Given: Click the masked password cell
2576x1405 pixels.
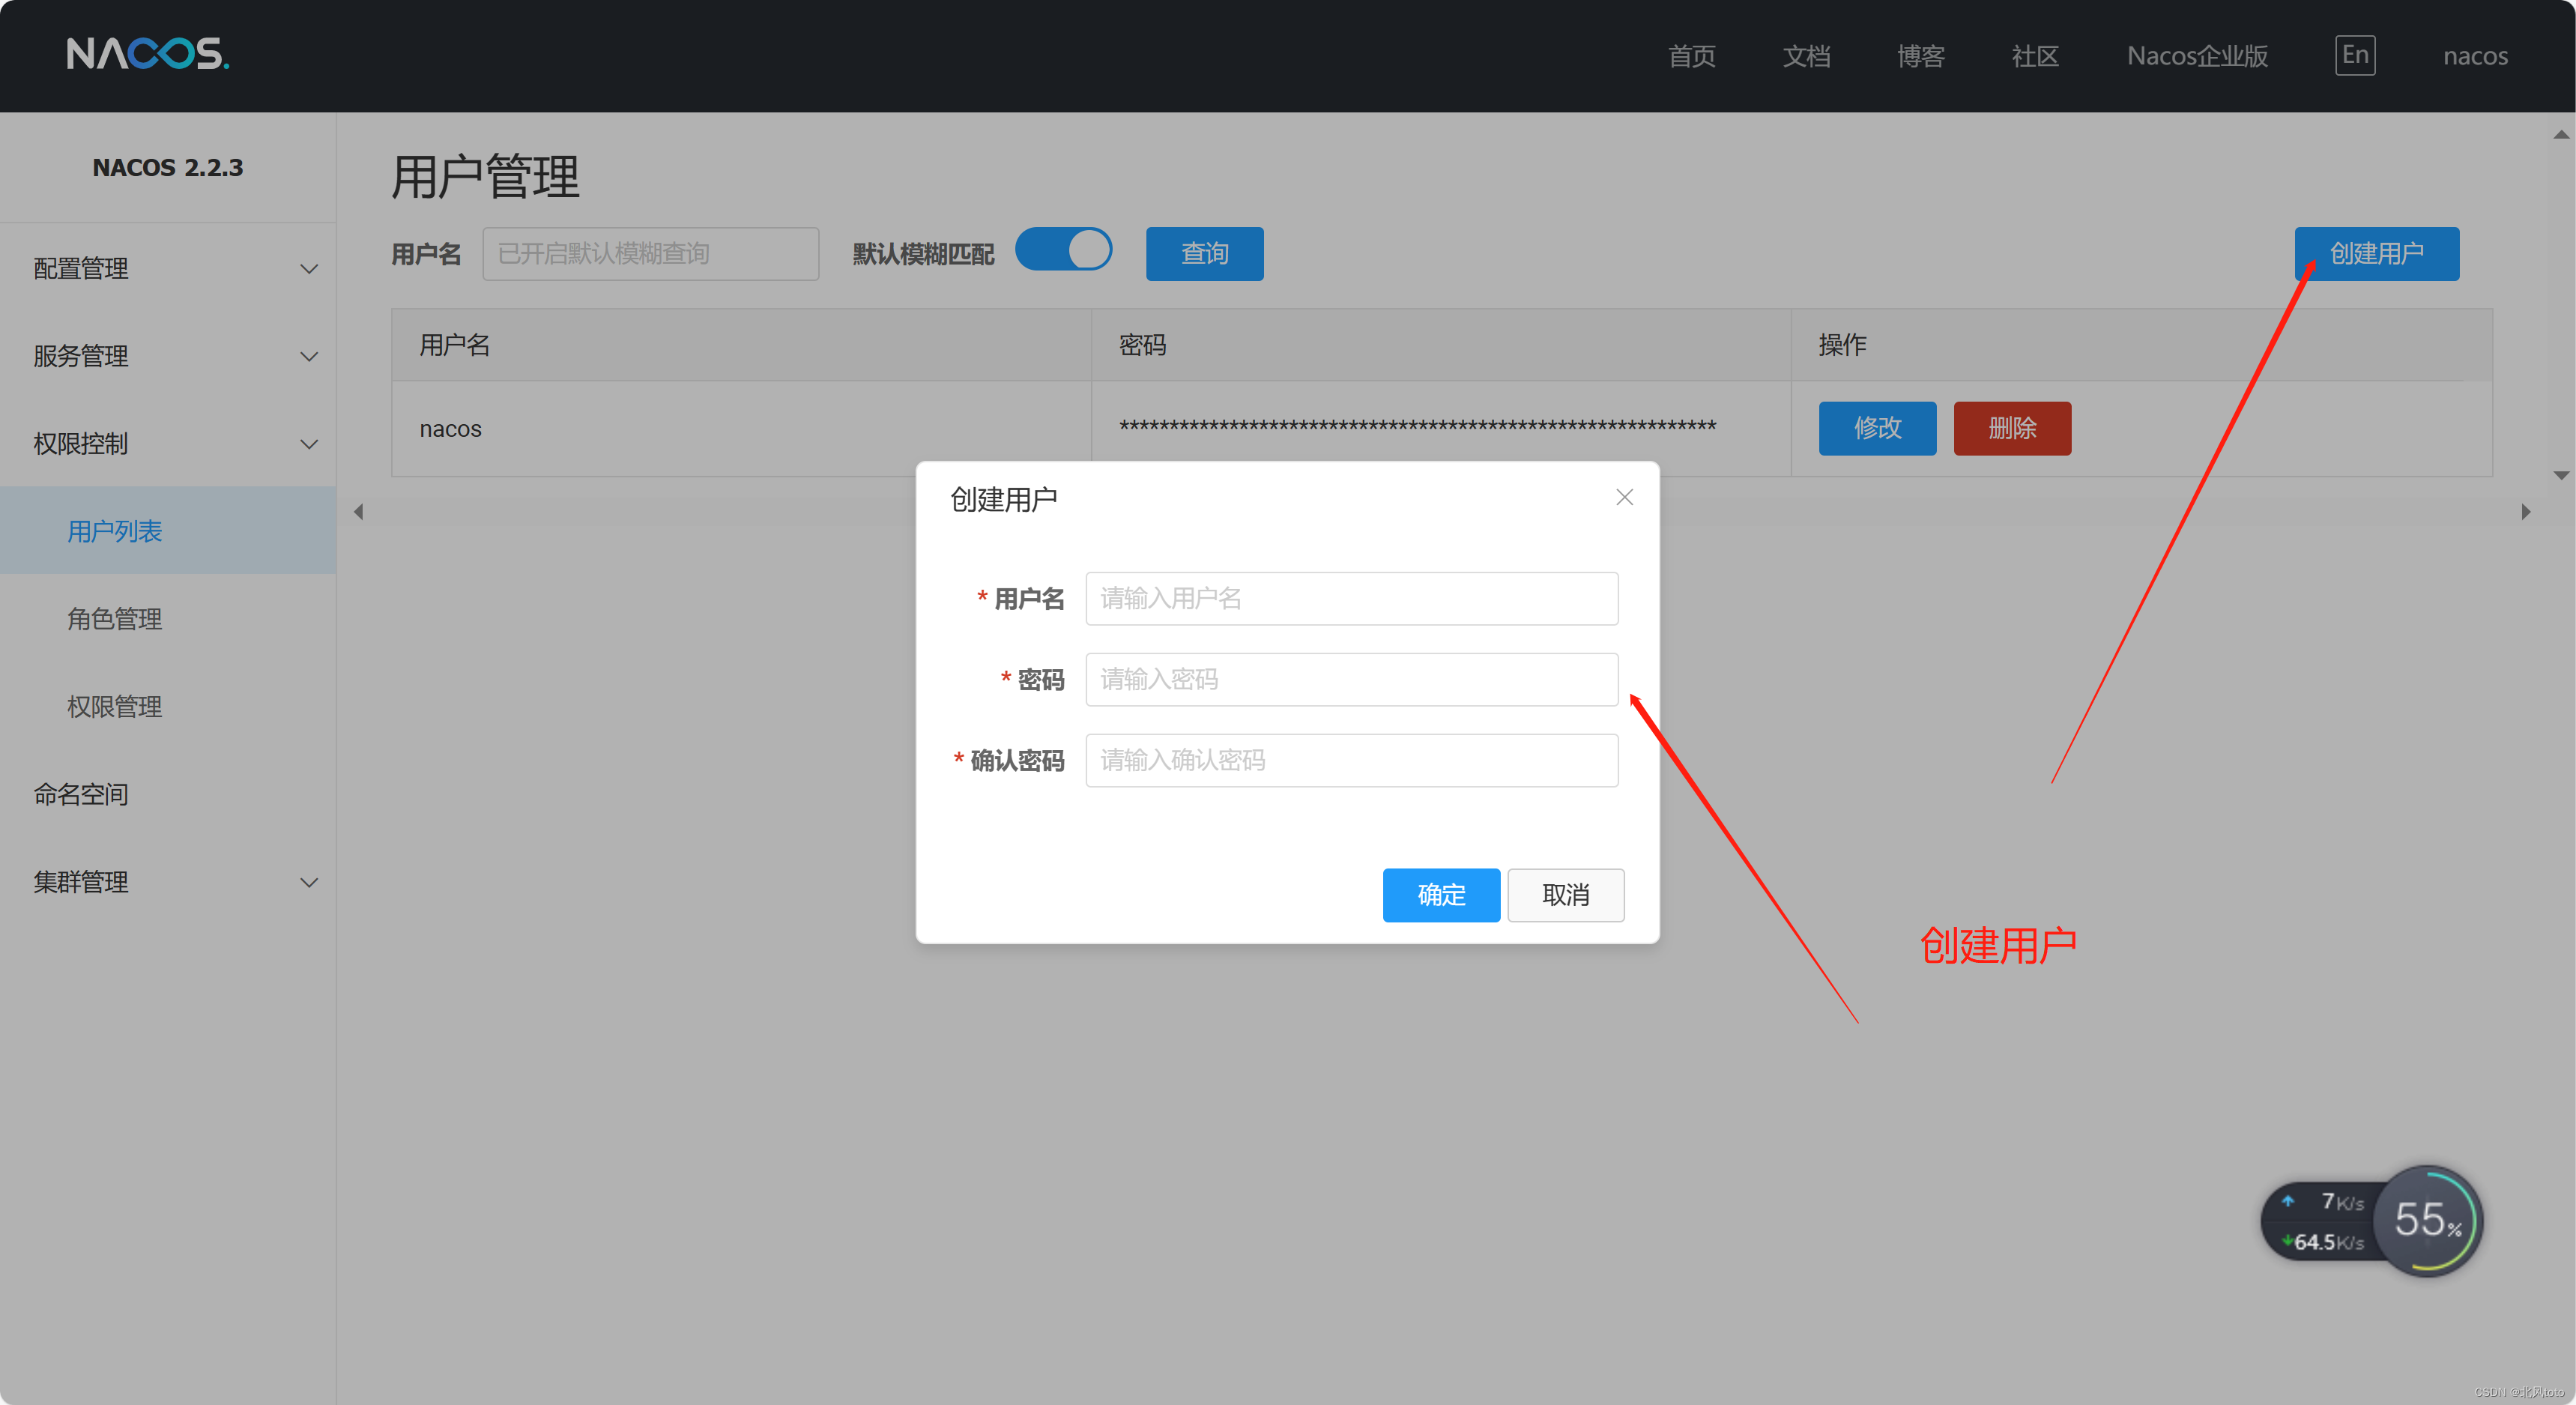Looking at the screenshot, I should point(1441,429).
